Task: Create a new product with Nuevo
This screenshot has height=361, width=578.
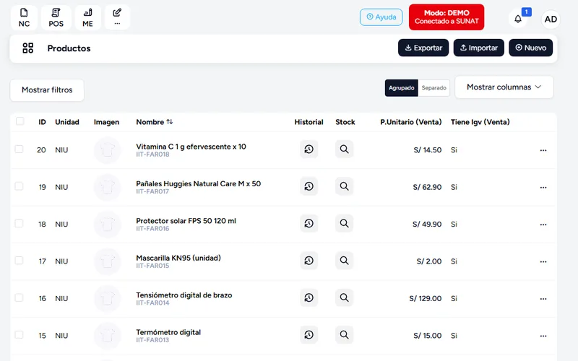Action: pos(530,48)
